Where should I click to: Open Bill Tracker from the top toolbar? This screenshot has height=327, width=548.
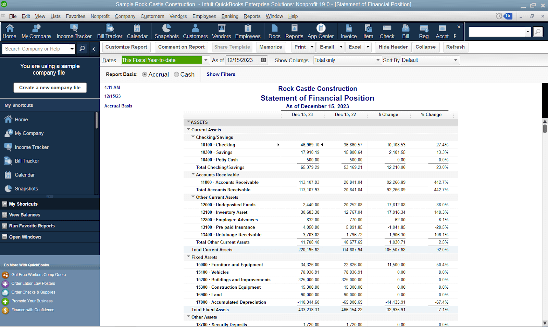pyautogui.click(x=110, y=31)
